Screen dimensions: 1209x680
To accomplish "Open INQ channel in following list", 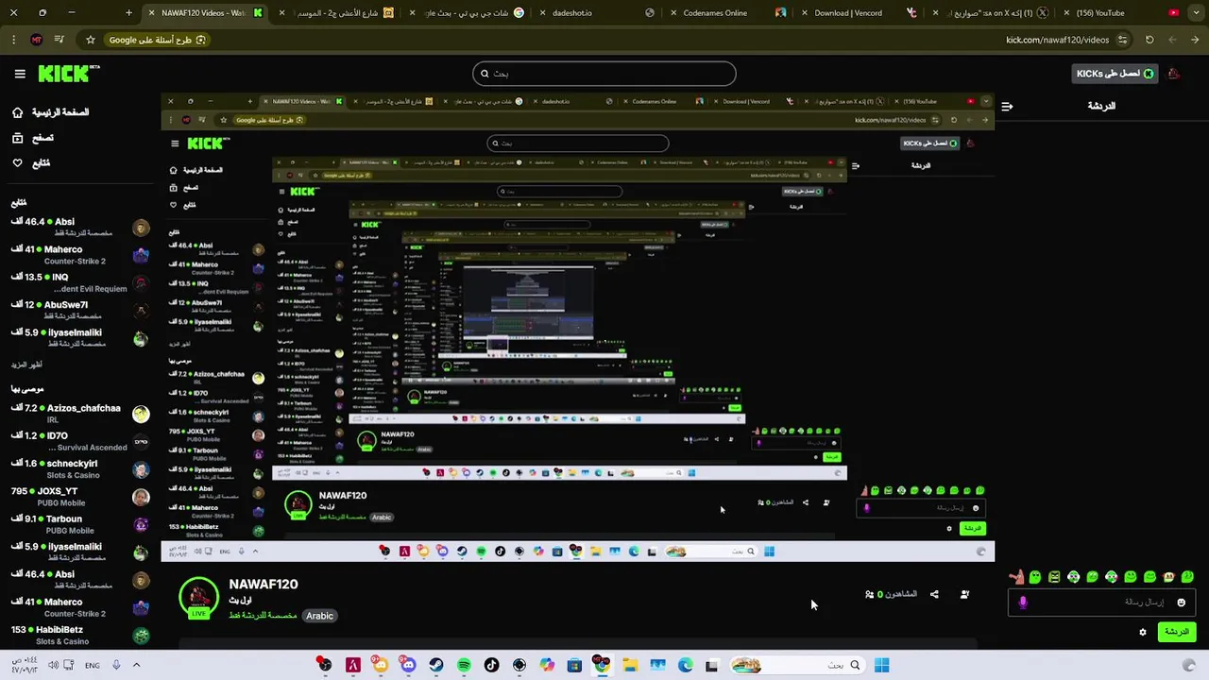I will point(79,282).
